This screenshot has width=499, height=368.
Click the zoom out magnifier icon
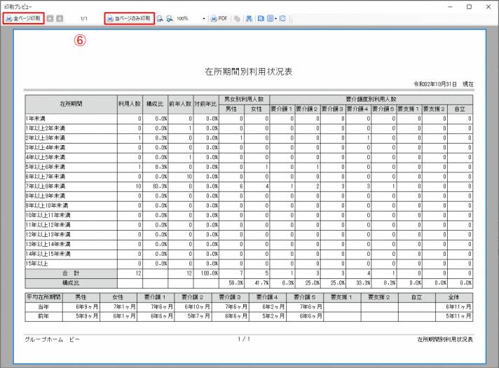point(160,18)
